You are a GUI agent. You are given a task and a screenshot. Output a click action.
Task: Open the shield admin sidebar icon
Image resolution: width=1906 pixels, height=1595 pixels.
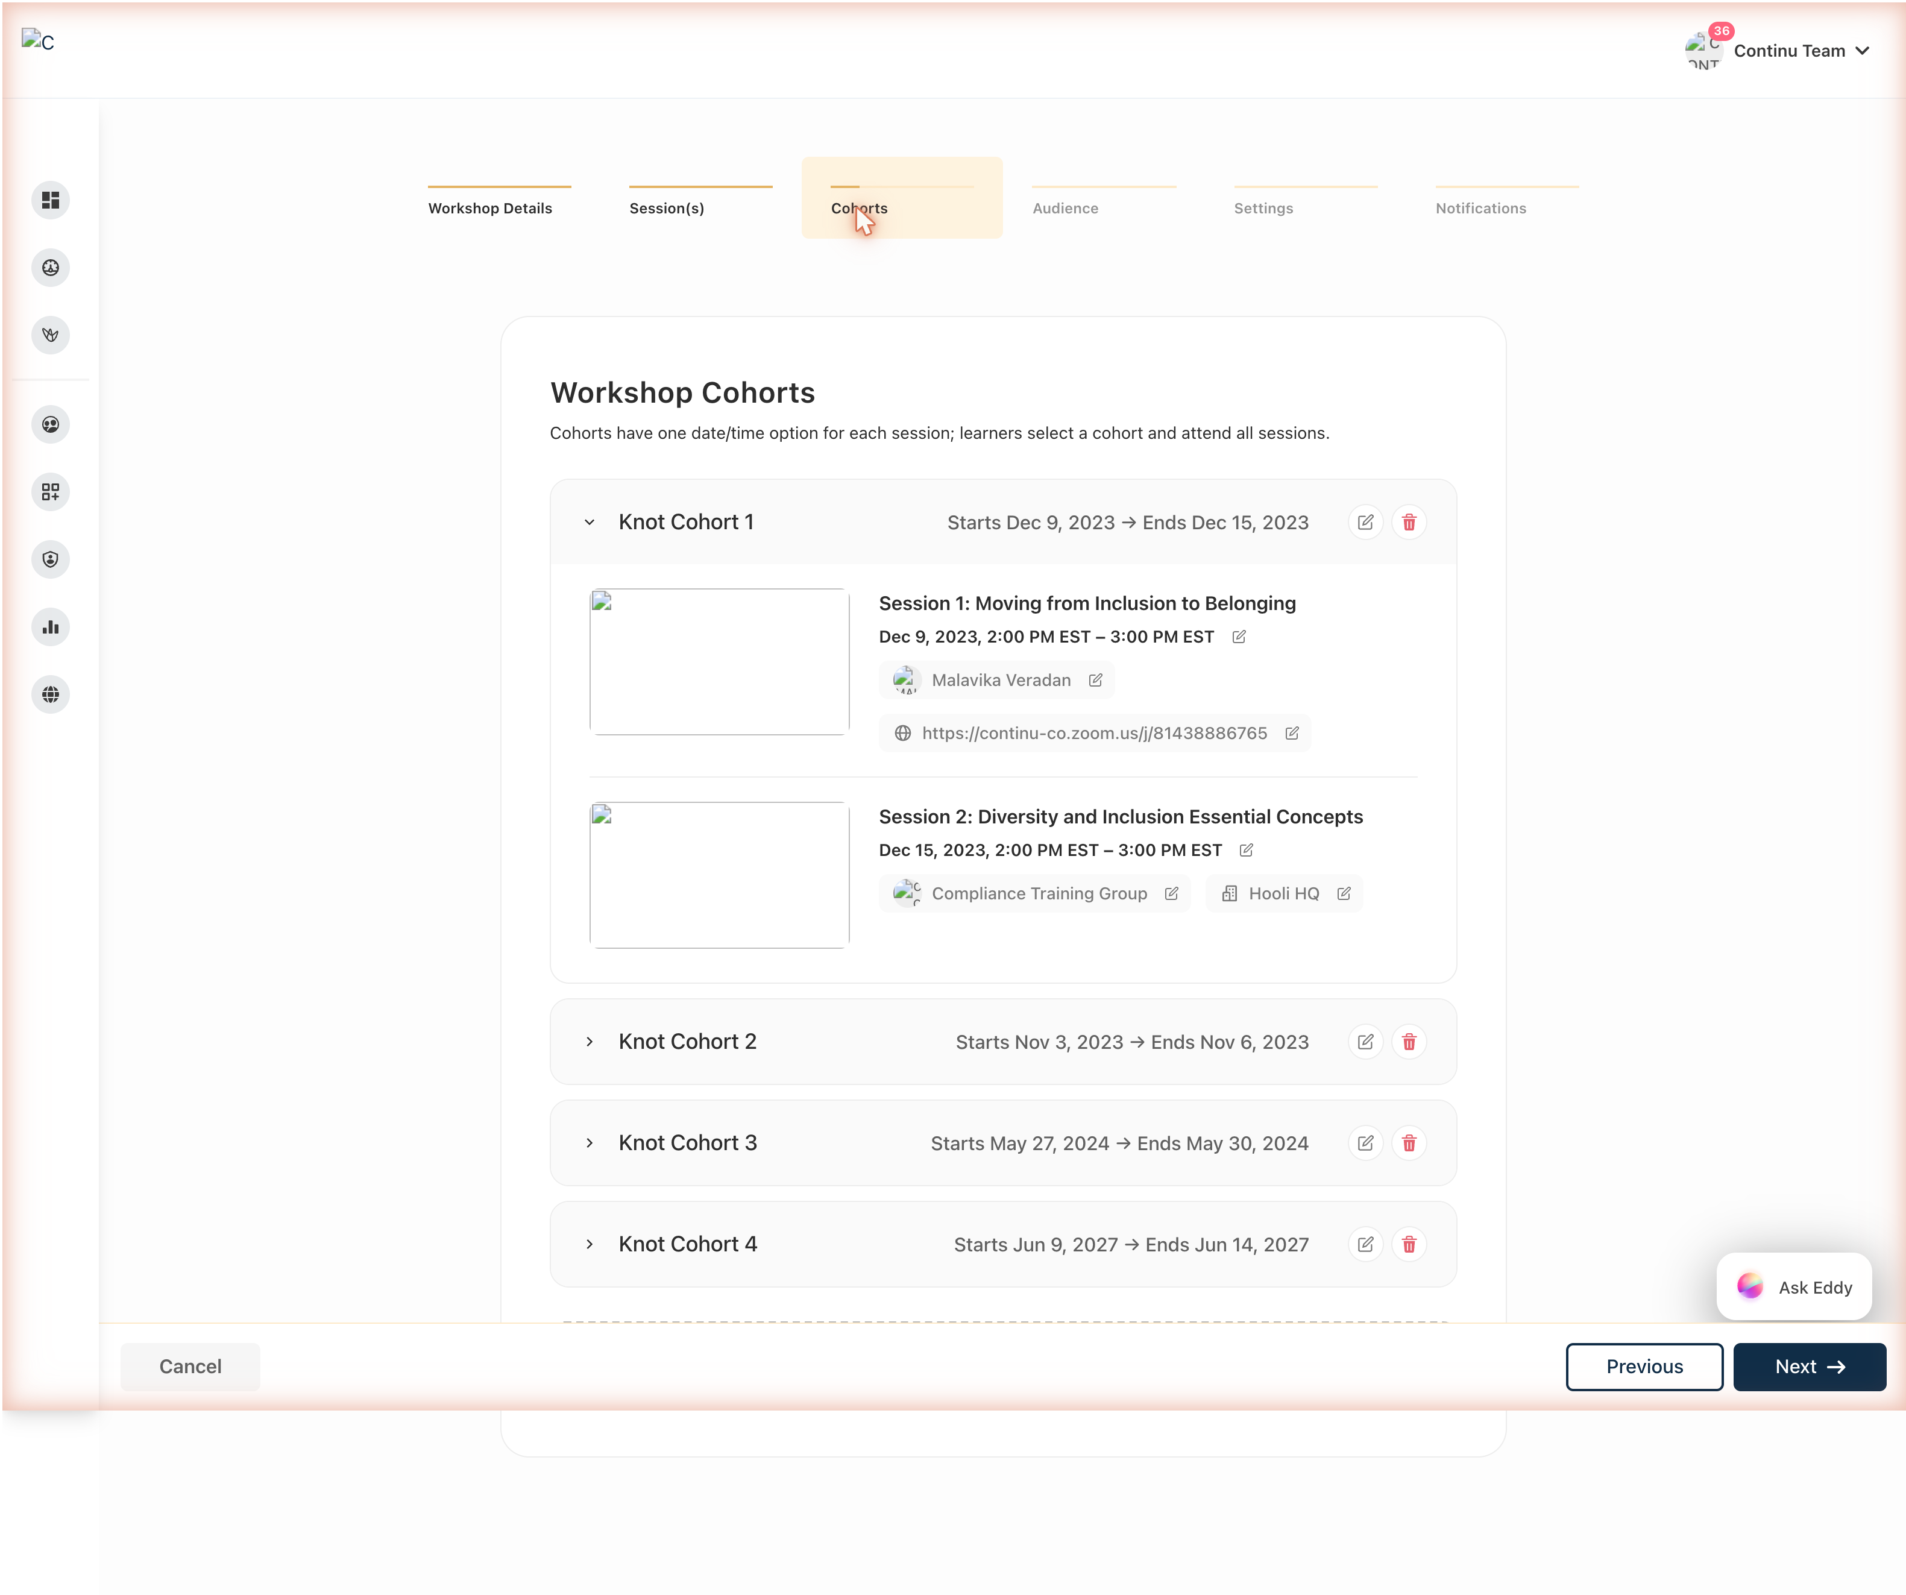(x=51, y=559)
